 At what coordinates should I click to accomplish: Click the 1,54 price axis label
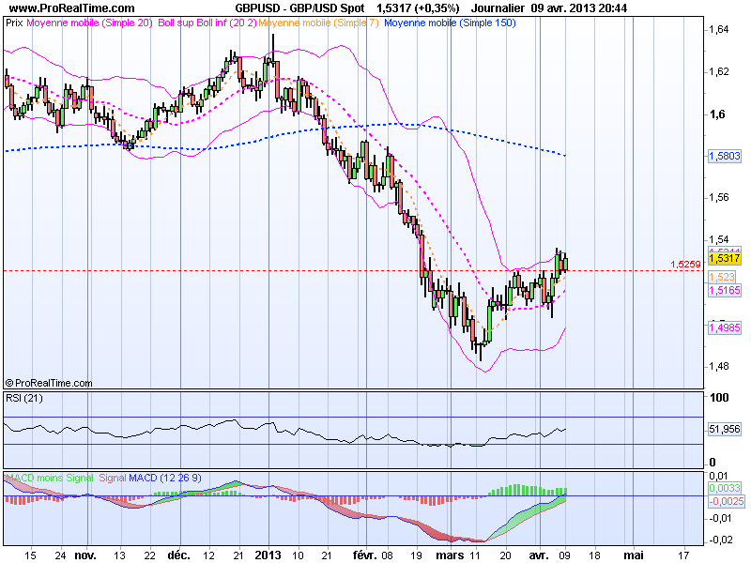coord(718,239)
